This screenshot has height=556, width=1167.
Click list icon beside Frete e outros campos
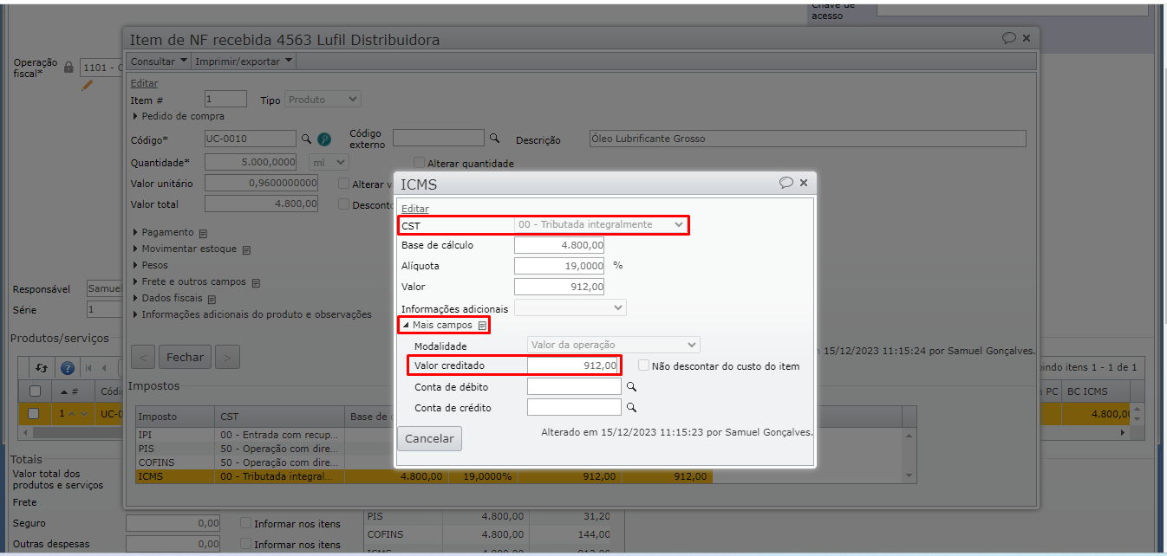click(x=257, y=282)
